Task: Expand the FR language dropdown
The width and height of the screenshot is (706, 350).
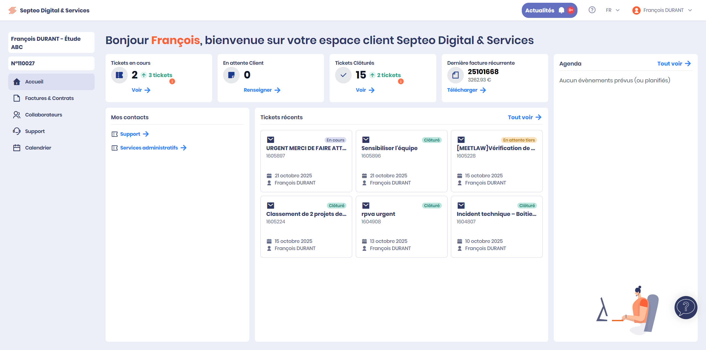Action: (x=613, y=10)
